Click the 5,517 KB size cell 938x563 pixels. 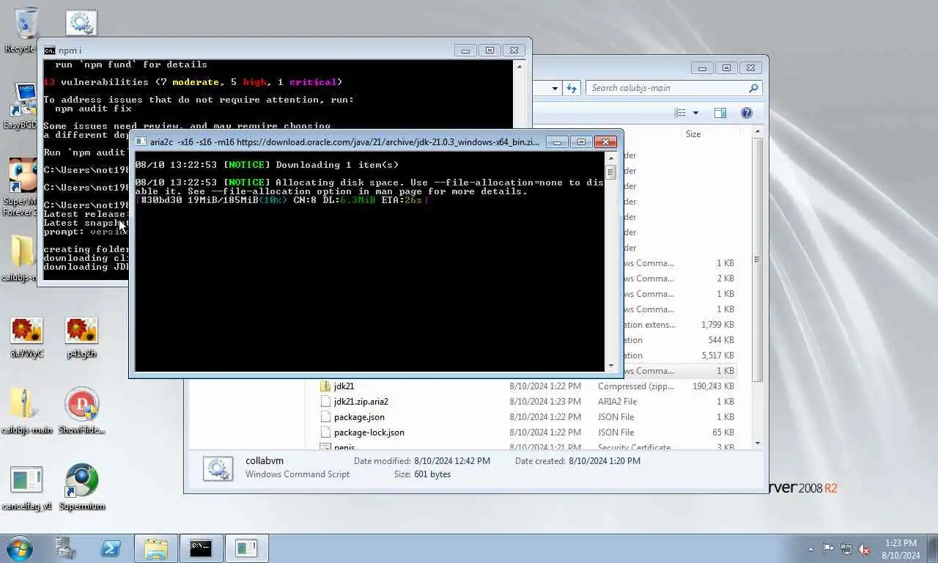[717, 356]
